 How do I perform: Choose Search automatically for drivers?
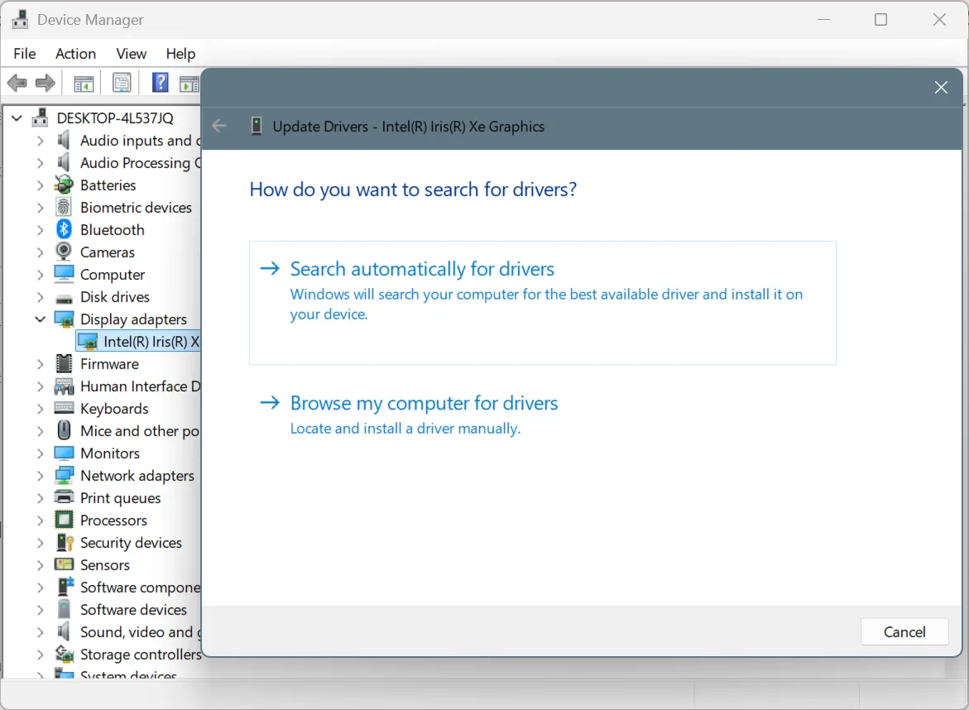point(543,303)
